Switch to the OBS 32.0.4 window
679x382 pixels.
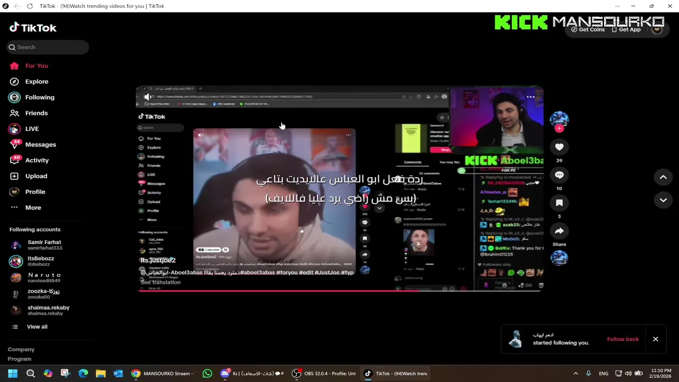[324, 374]
